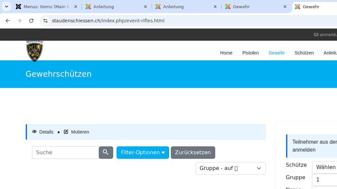The height and width of the screenshot is (189, 337).
Task: Click the Schütze field label
Action: click(x=296, y=165)
